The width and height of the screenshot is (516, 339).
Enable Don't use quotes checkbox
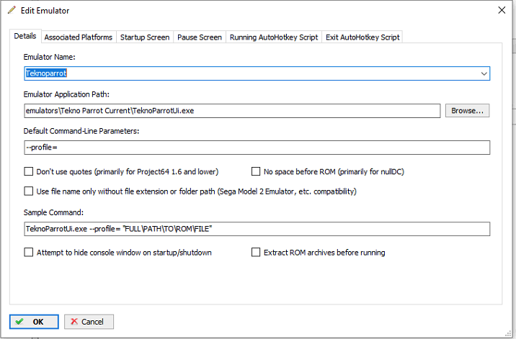click(x=29, y=171)
